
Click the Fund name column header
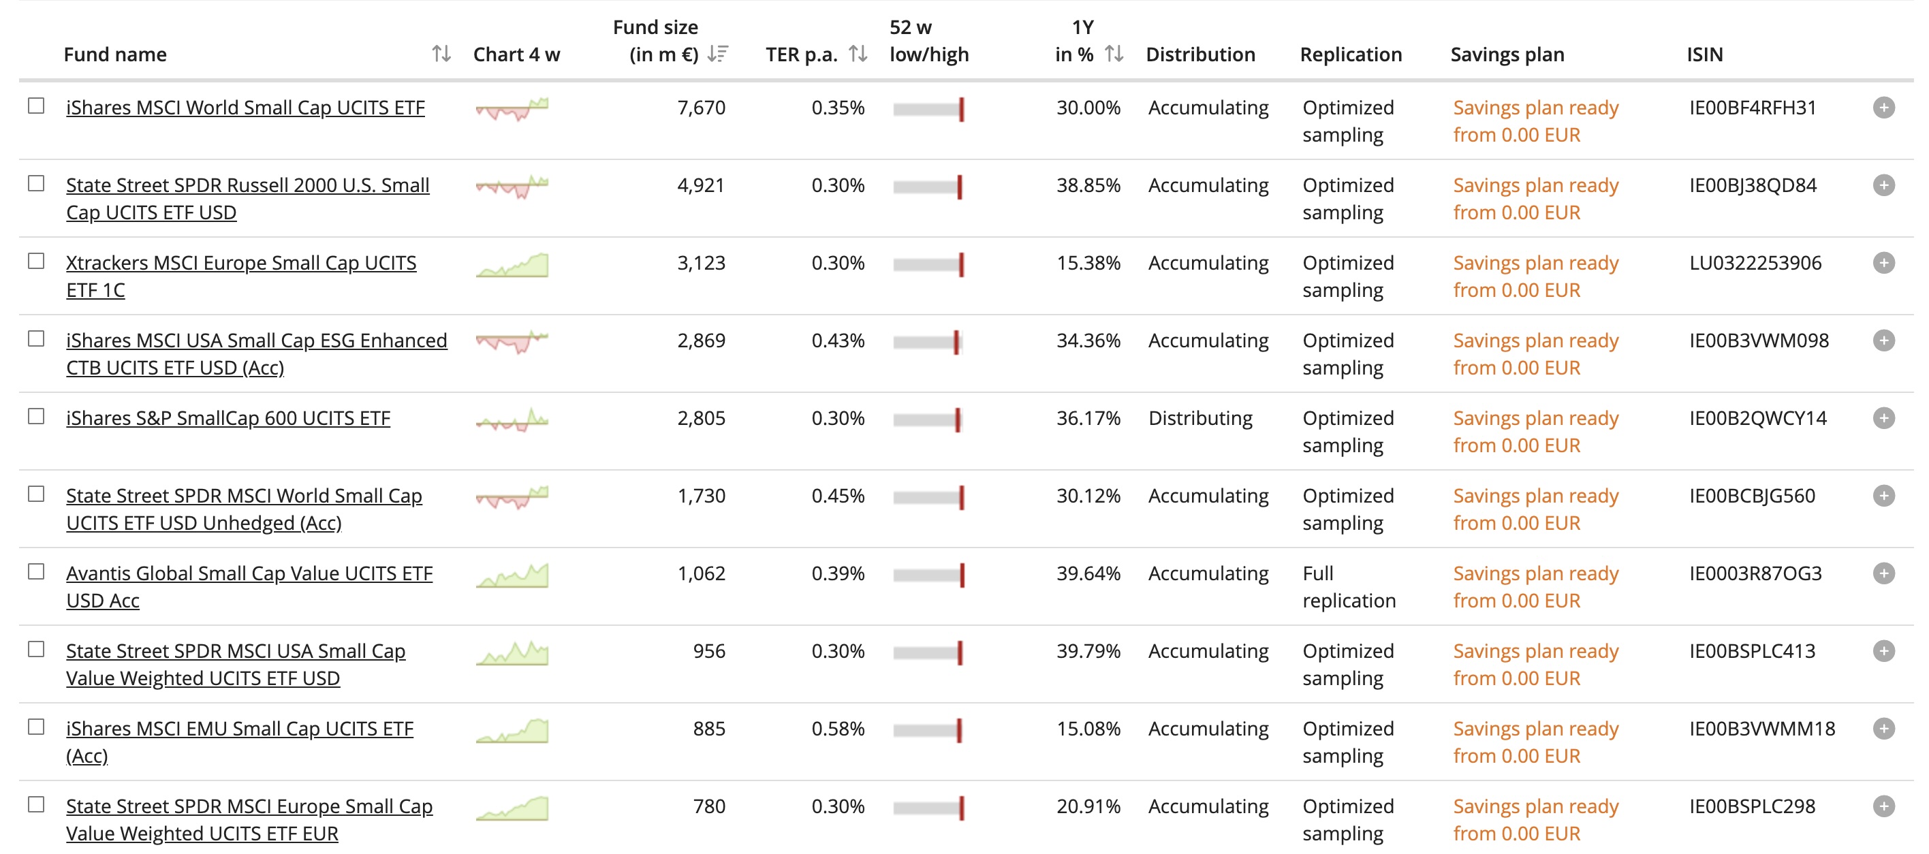point(115,54)
